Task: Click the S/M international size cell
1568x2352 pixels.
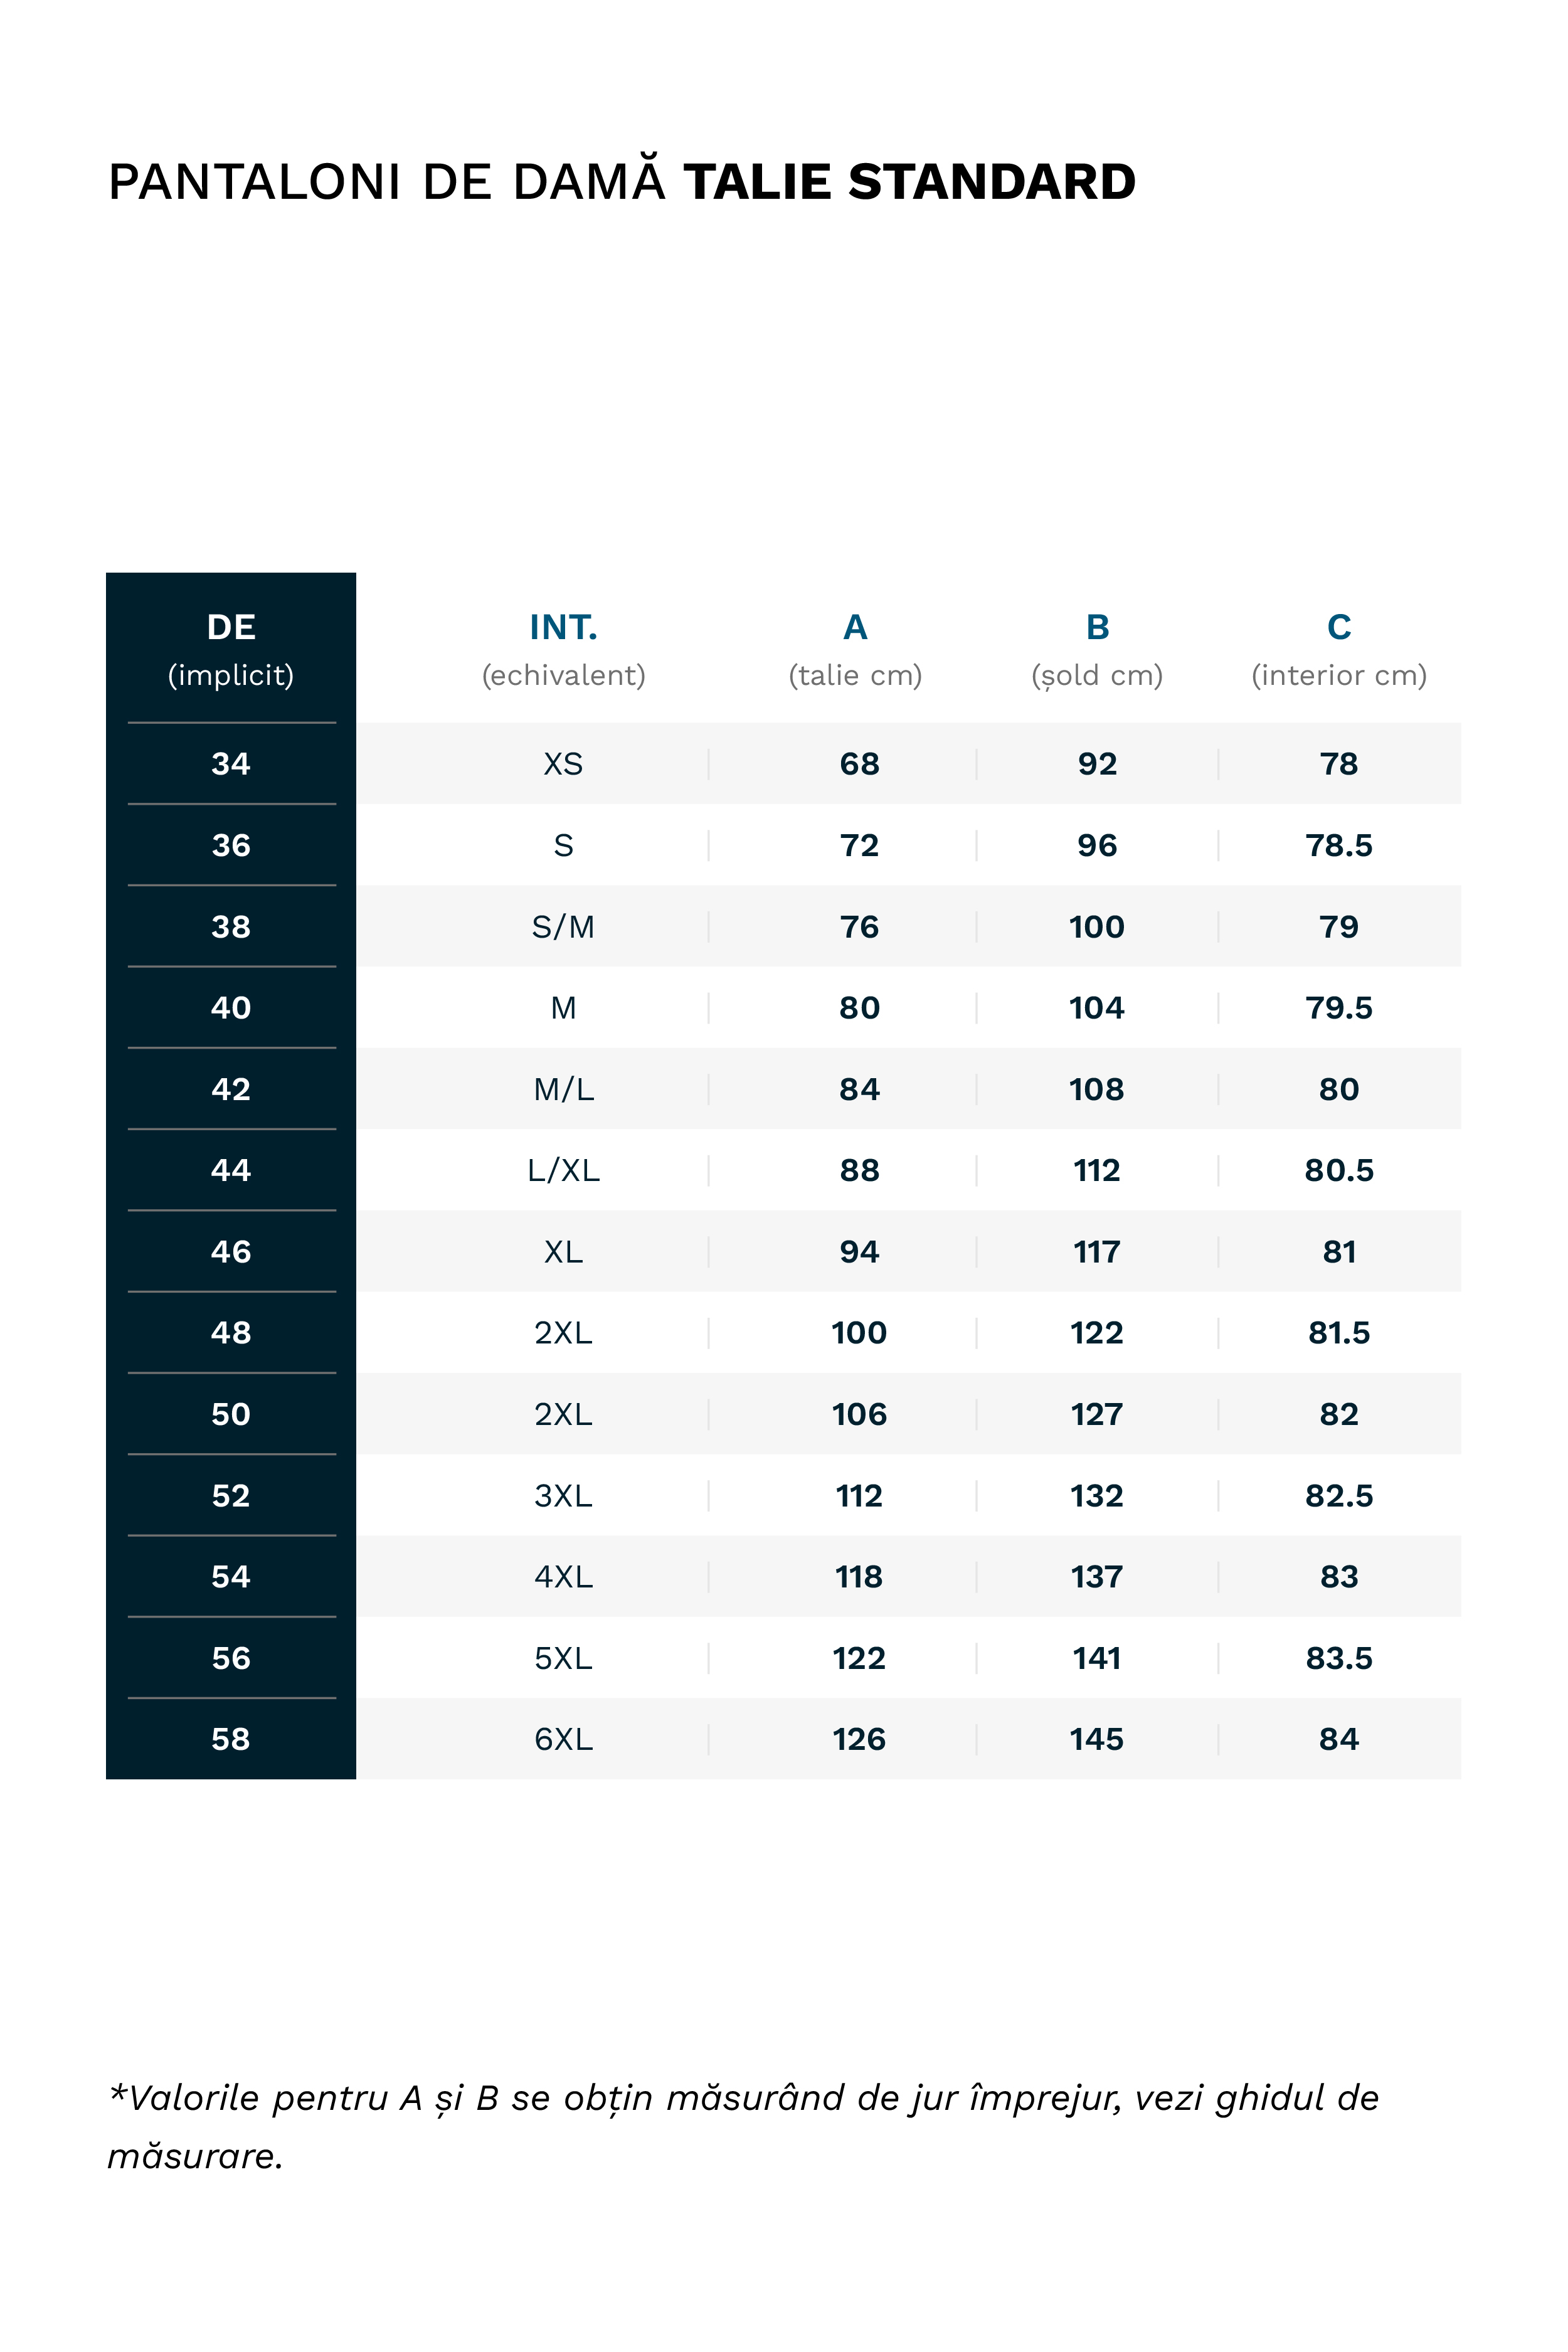Action: click(563, 927)
